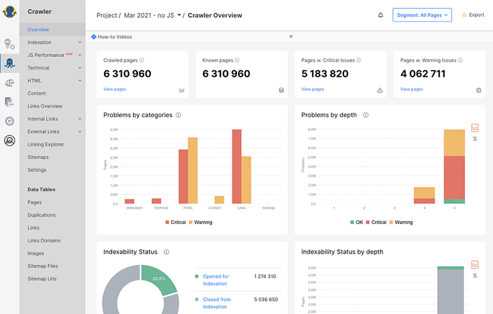Open the Segment: All Pages dropdown
The height and width of the screenshot is (314, 493).
pyautogui.click(x=422, y=15)
